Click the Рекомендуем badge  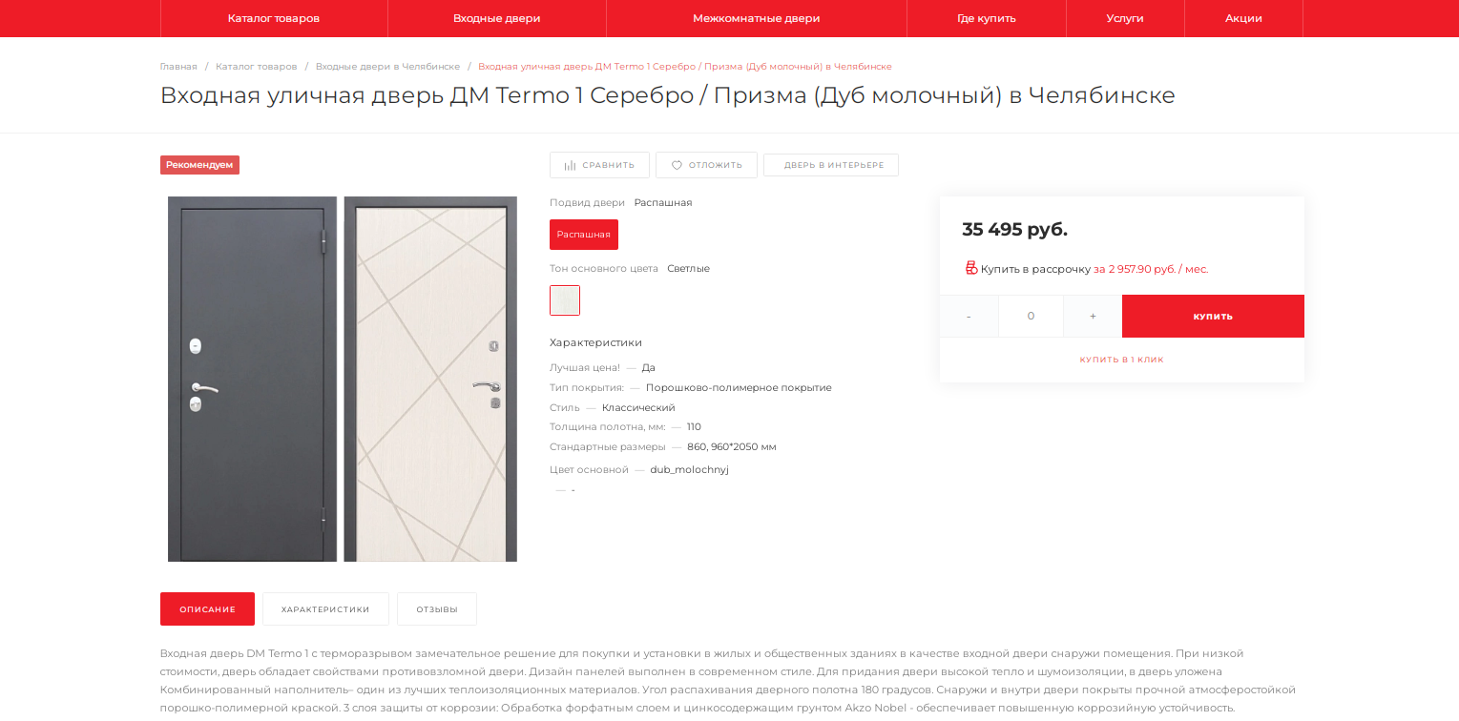pos(199,165)
